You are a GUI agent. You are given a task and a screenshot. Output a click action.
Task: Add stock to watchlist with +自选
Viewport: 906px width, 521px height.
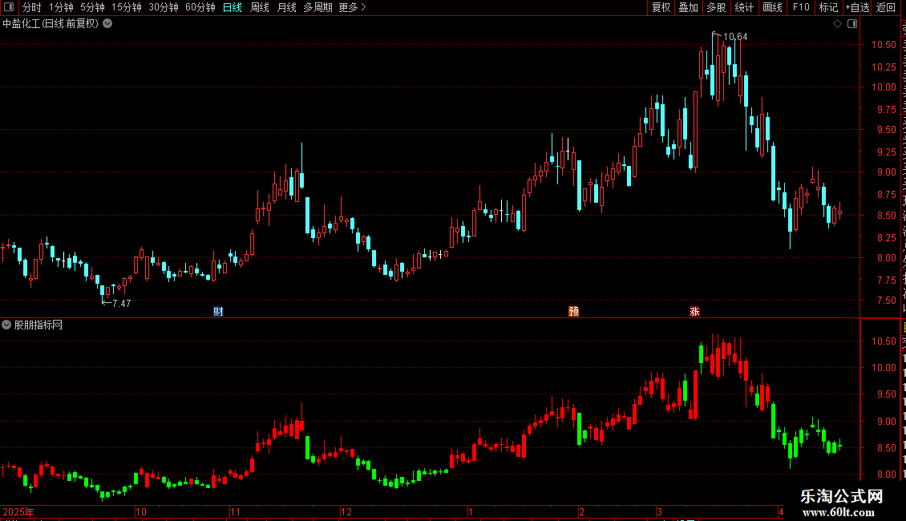point(857,7)
